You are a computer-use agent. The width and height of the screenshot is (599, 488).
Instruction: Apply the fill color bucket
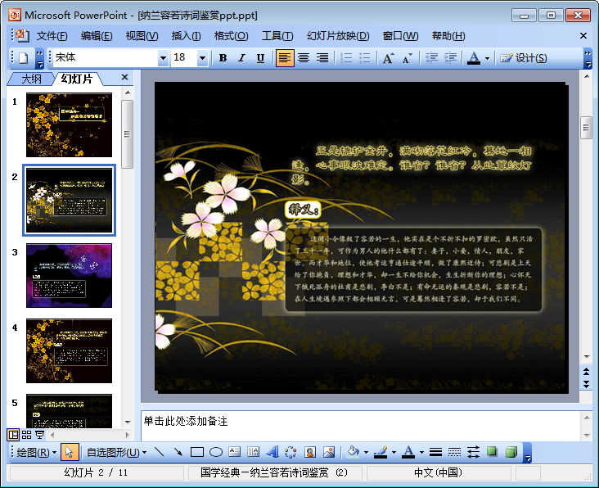point(353,453)
